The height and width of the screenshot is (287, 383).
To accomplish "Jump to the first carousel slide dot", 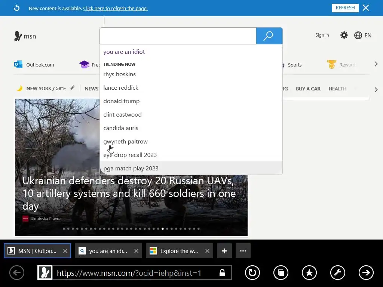I will coord(64,229).
